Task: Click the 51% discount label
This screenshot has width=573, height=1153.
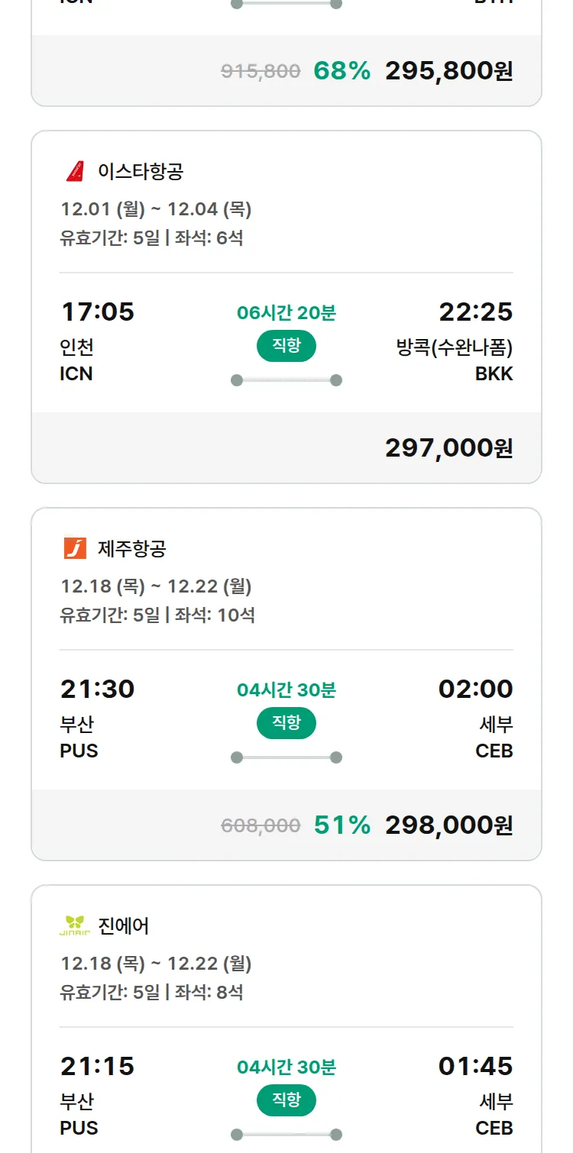Action: tap(342, 825)
